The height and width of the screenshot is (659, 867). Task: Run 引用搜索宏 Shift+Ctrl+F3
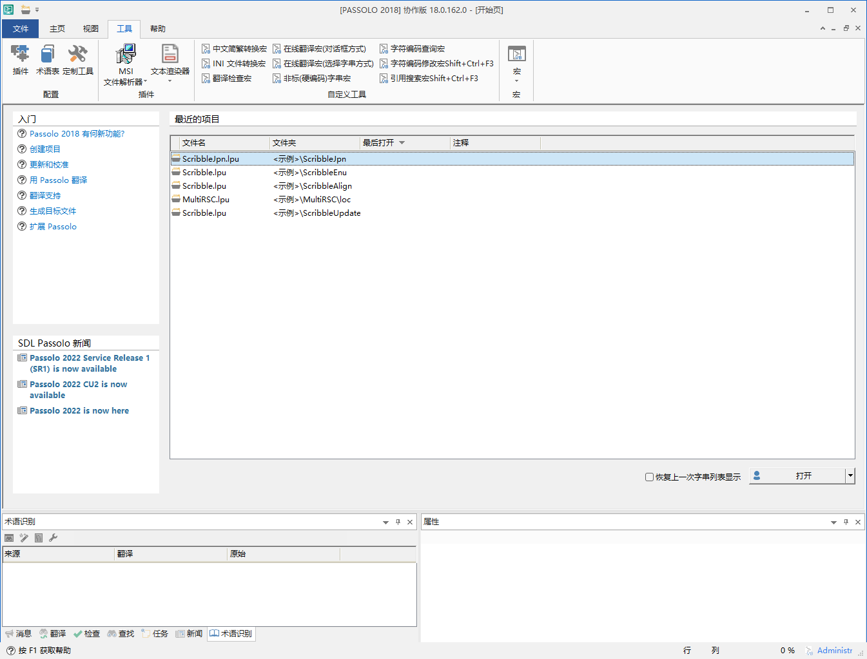(429, 79)
